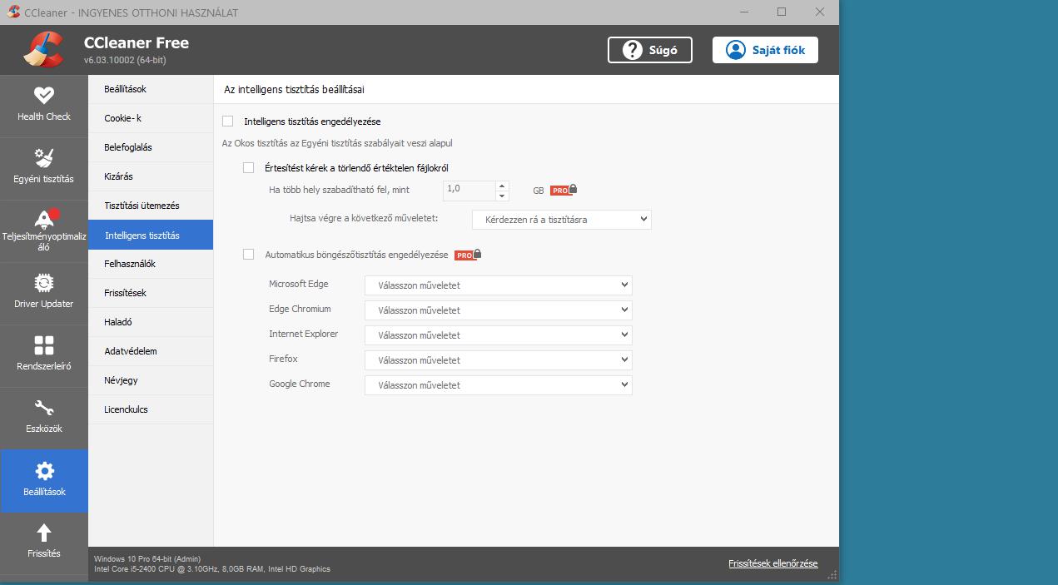Decrease GB threshold with down arrow

point(502,196)
